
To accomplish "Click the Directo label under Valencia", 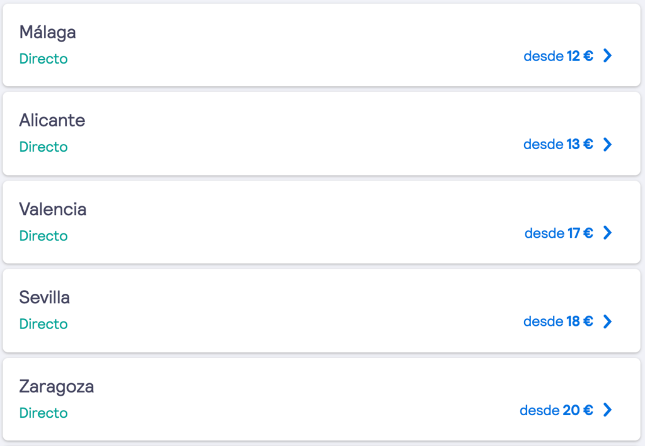I will click(x=43, y=236).
